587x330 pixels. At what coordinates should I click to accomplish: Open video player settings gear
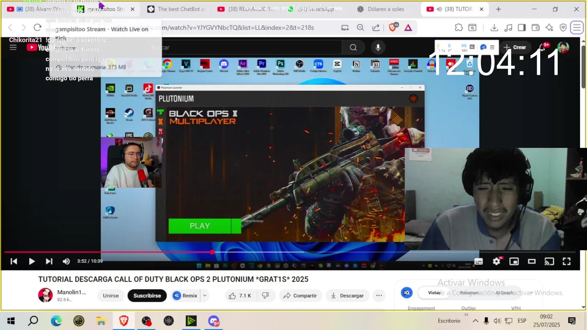pyautogui.click(x=496, y=261)
